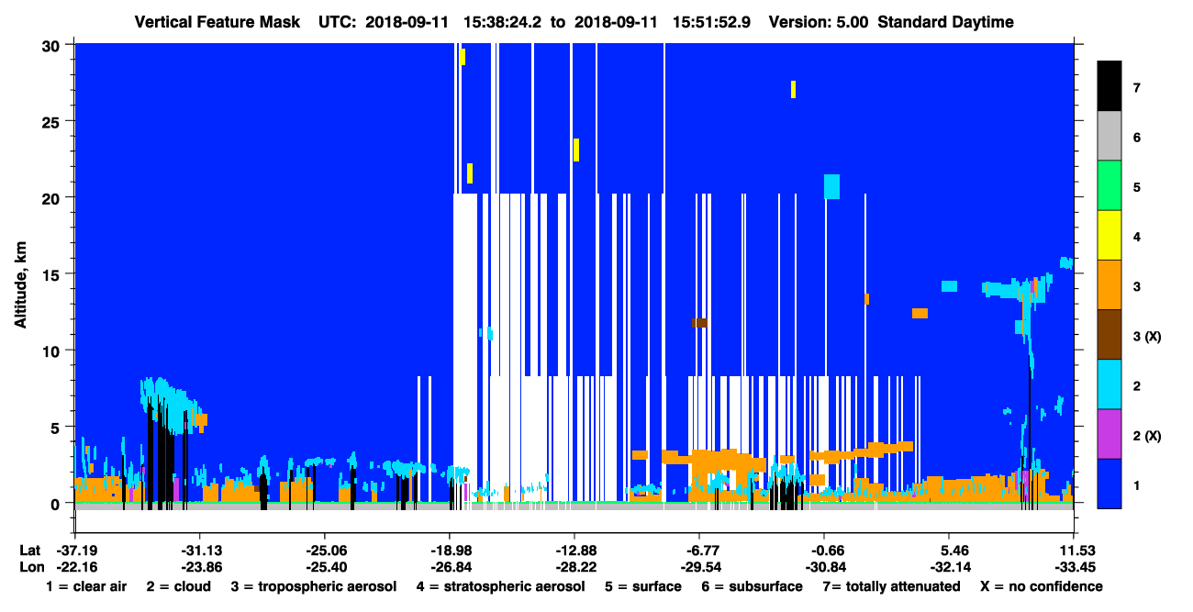Screen dimensions: 1193x612
Task: Click the black color swatch for class 7
Action: [x=1109, y=86]
